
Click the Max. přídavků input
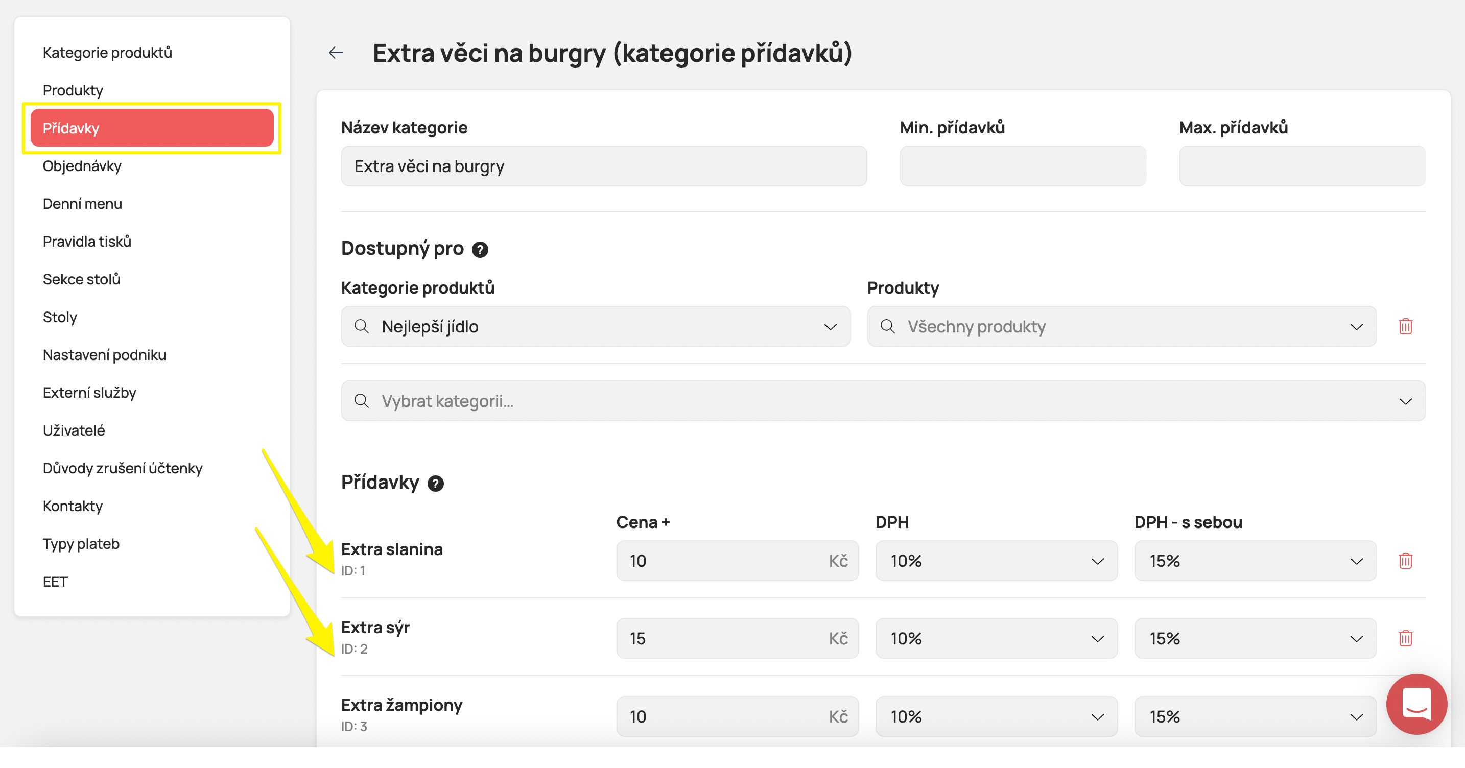(x=1303, y=166)
